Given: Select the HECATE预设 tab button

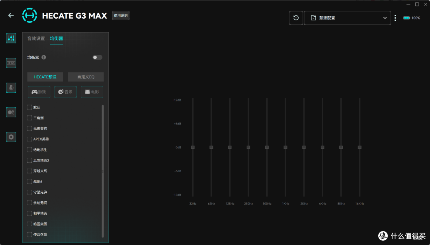Looking at the screenshot, I should [45, 77].
